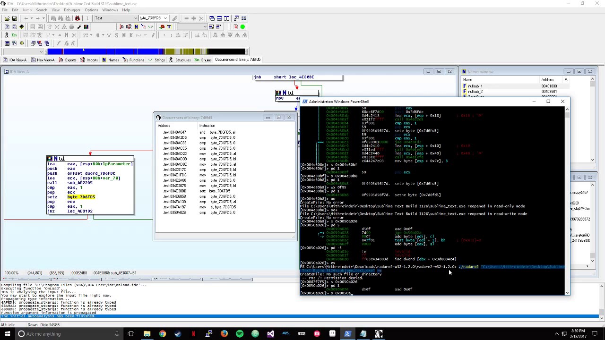Open Spotify from the taskbar
This screenshot has height=340, width=605.
240,334
